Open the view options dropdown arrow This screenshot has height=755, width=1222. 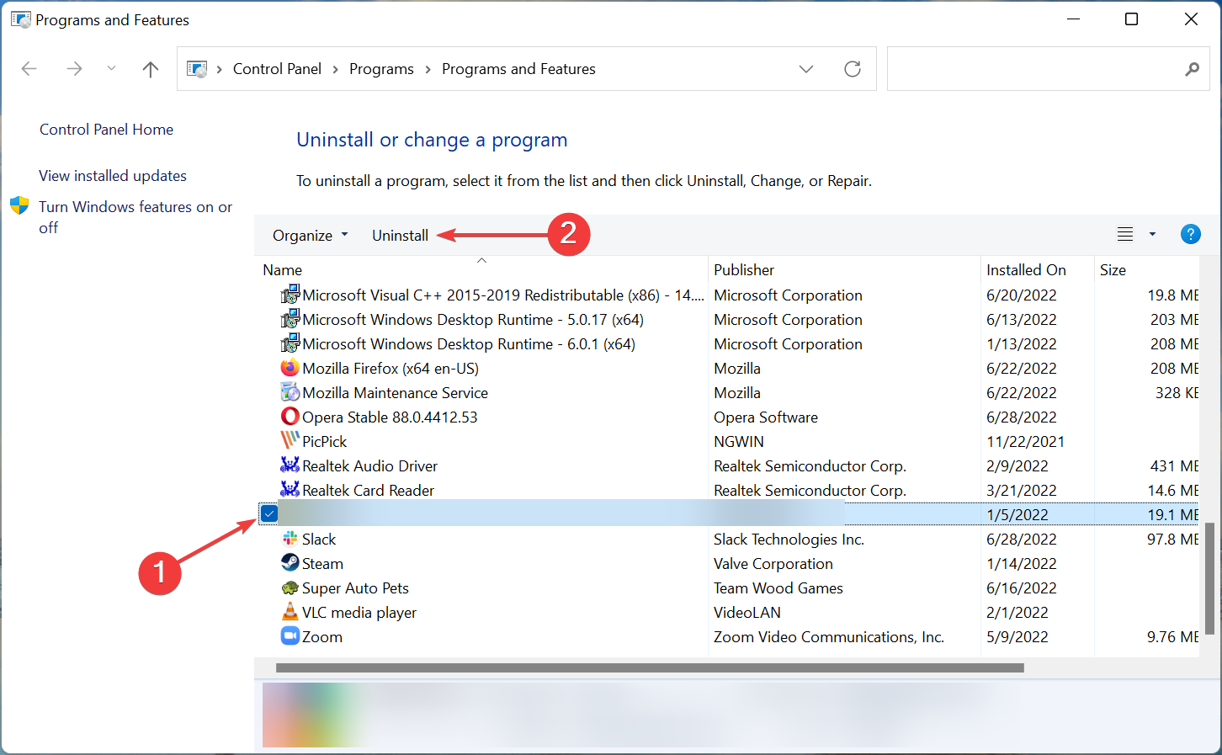pyautogui.click(x=1151, y=234)
